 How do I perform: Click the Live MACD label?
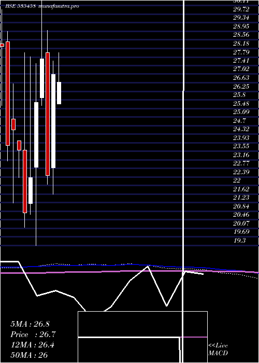click(x=218, y=350)
